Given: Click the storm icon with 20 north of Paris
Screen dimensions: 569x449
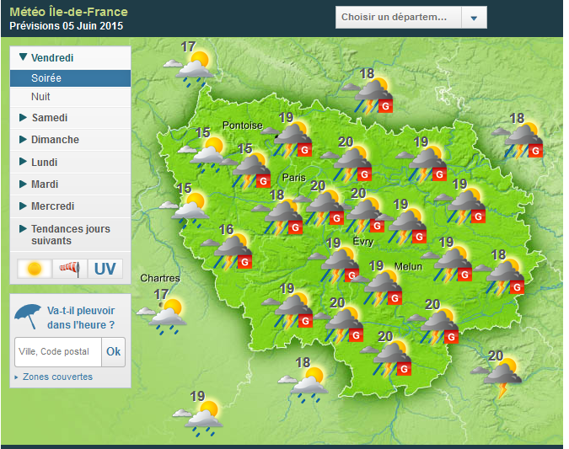Looking at the screenshot, I should pos(346,163).
